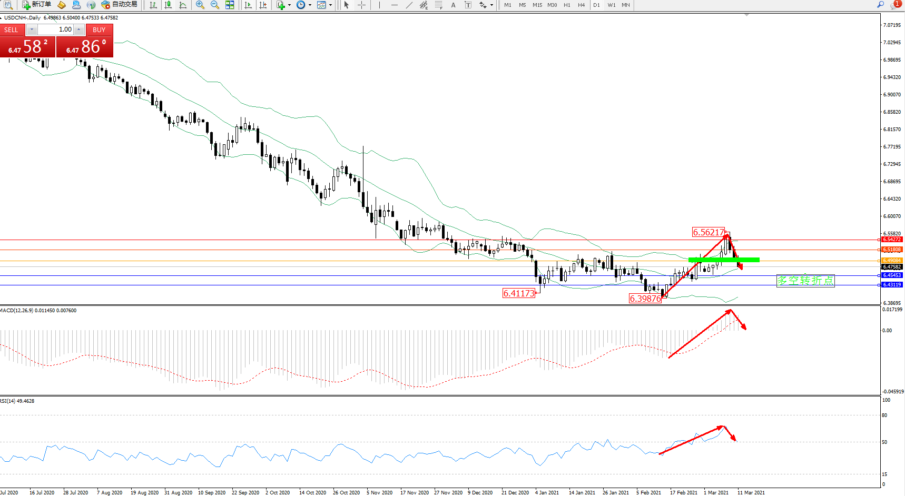
Task: Expand the chart templates dropdown arrow
Action: click(330, 5)
